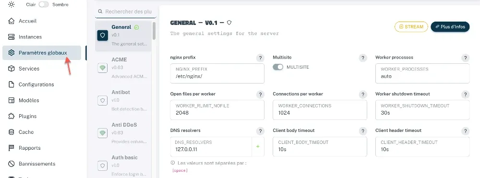Click the STREAM badge button
The height and width of the screenshot is (178, 480).
pos(411,26)
